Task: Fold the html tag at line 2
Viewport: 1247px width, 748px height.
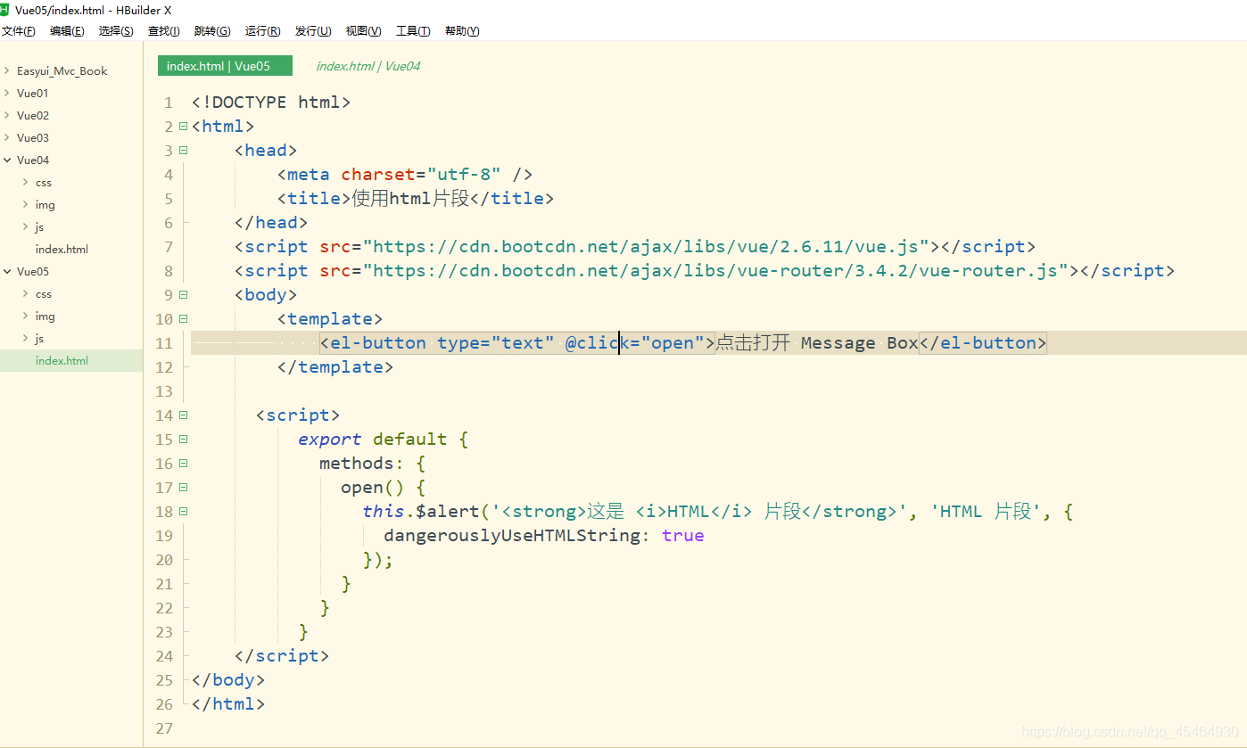Action: click(183, 127)
